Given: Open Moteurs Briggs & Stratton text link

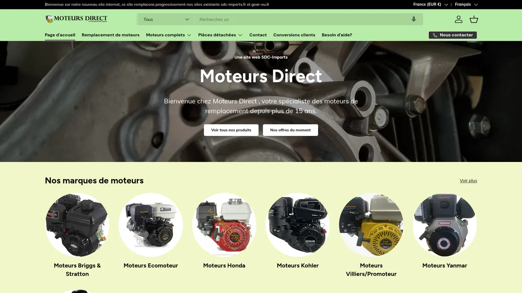Looking at the screenshot, I should [x=77, y=270].
